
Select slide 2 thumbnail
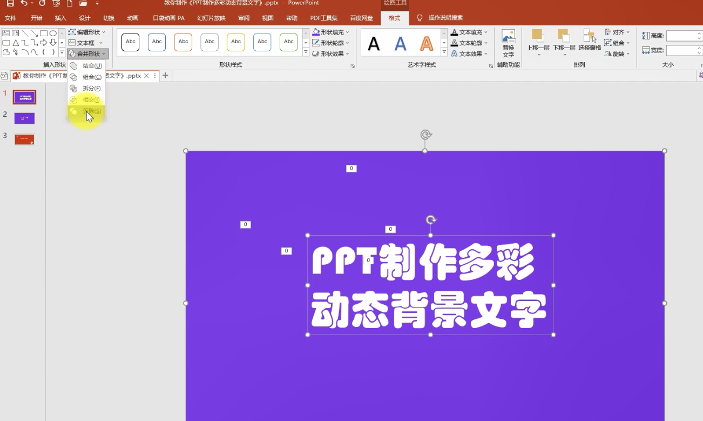[24, 118]
